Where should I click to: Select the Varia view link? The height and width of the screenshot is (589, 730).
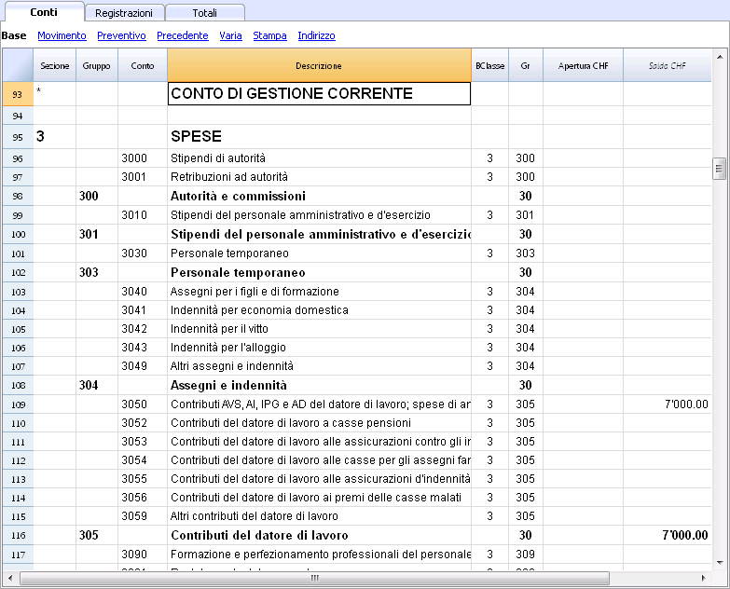coord(230,35)
